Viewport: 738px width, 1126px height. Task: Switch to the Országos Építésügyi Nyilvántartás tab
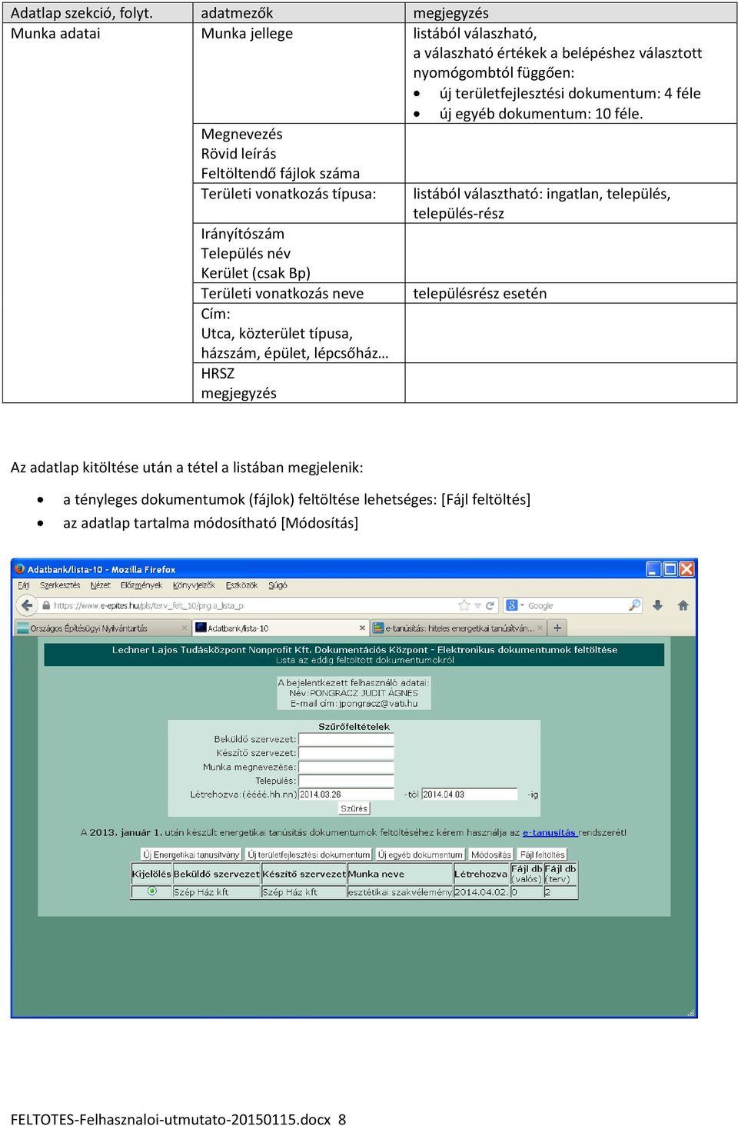click(102, 628)
